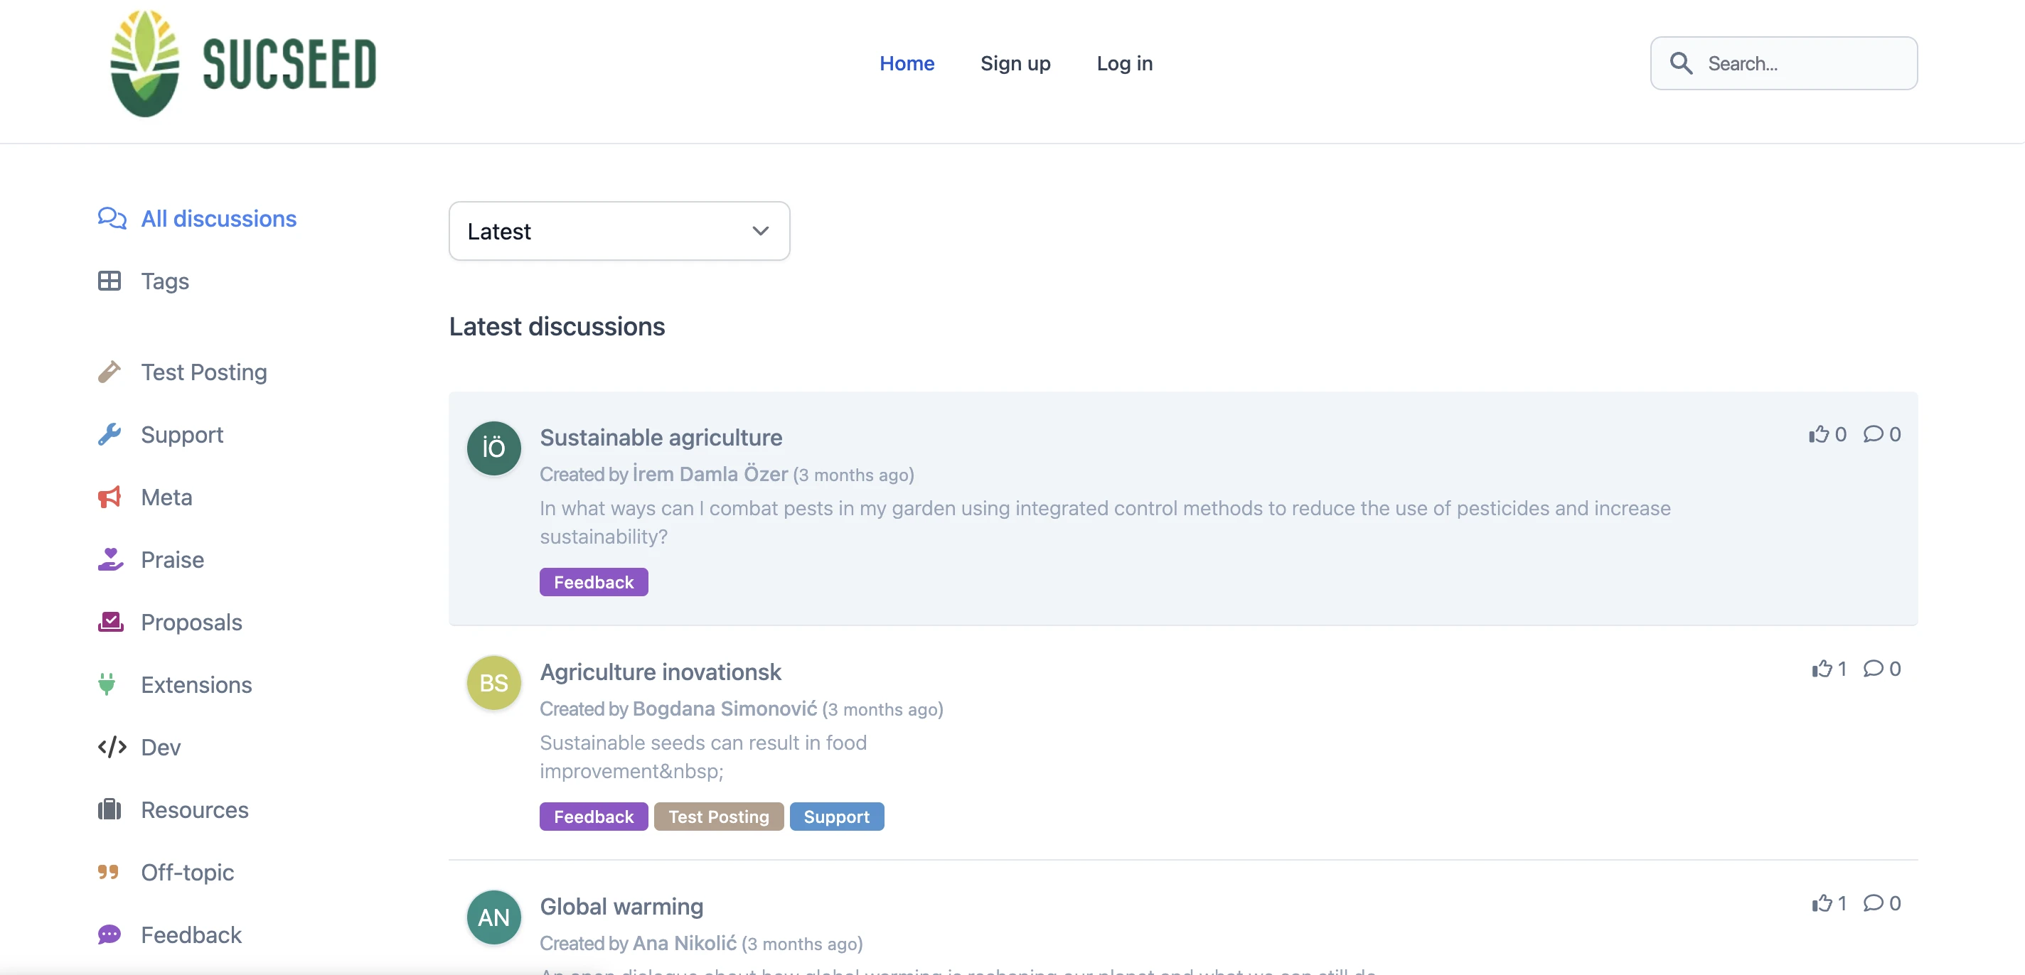
Task: Open the Latest sorting dropdown
Action: click(x=618, y=230)
